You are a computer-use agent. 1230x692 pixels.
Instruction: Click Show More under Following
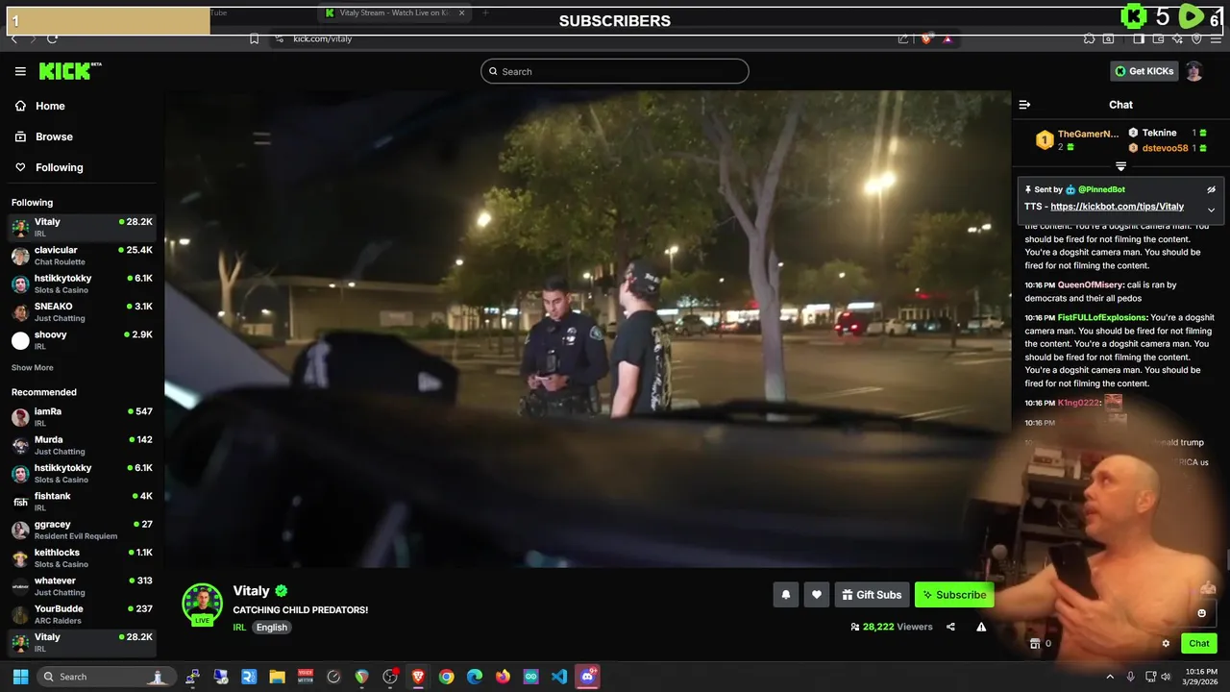click(33, 368)
